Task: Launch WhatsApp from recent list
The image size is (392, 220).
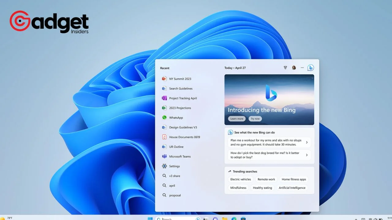Action: 172,118
